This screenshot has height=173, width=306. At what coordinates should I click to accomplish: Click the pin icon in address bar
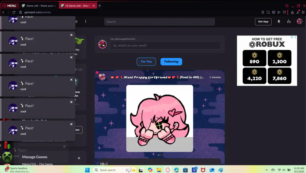pyautogui.click(x=263, y=12)
